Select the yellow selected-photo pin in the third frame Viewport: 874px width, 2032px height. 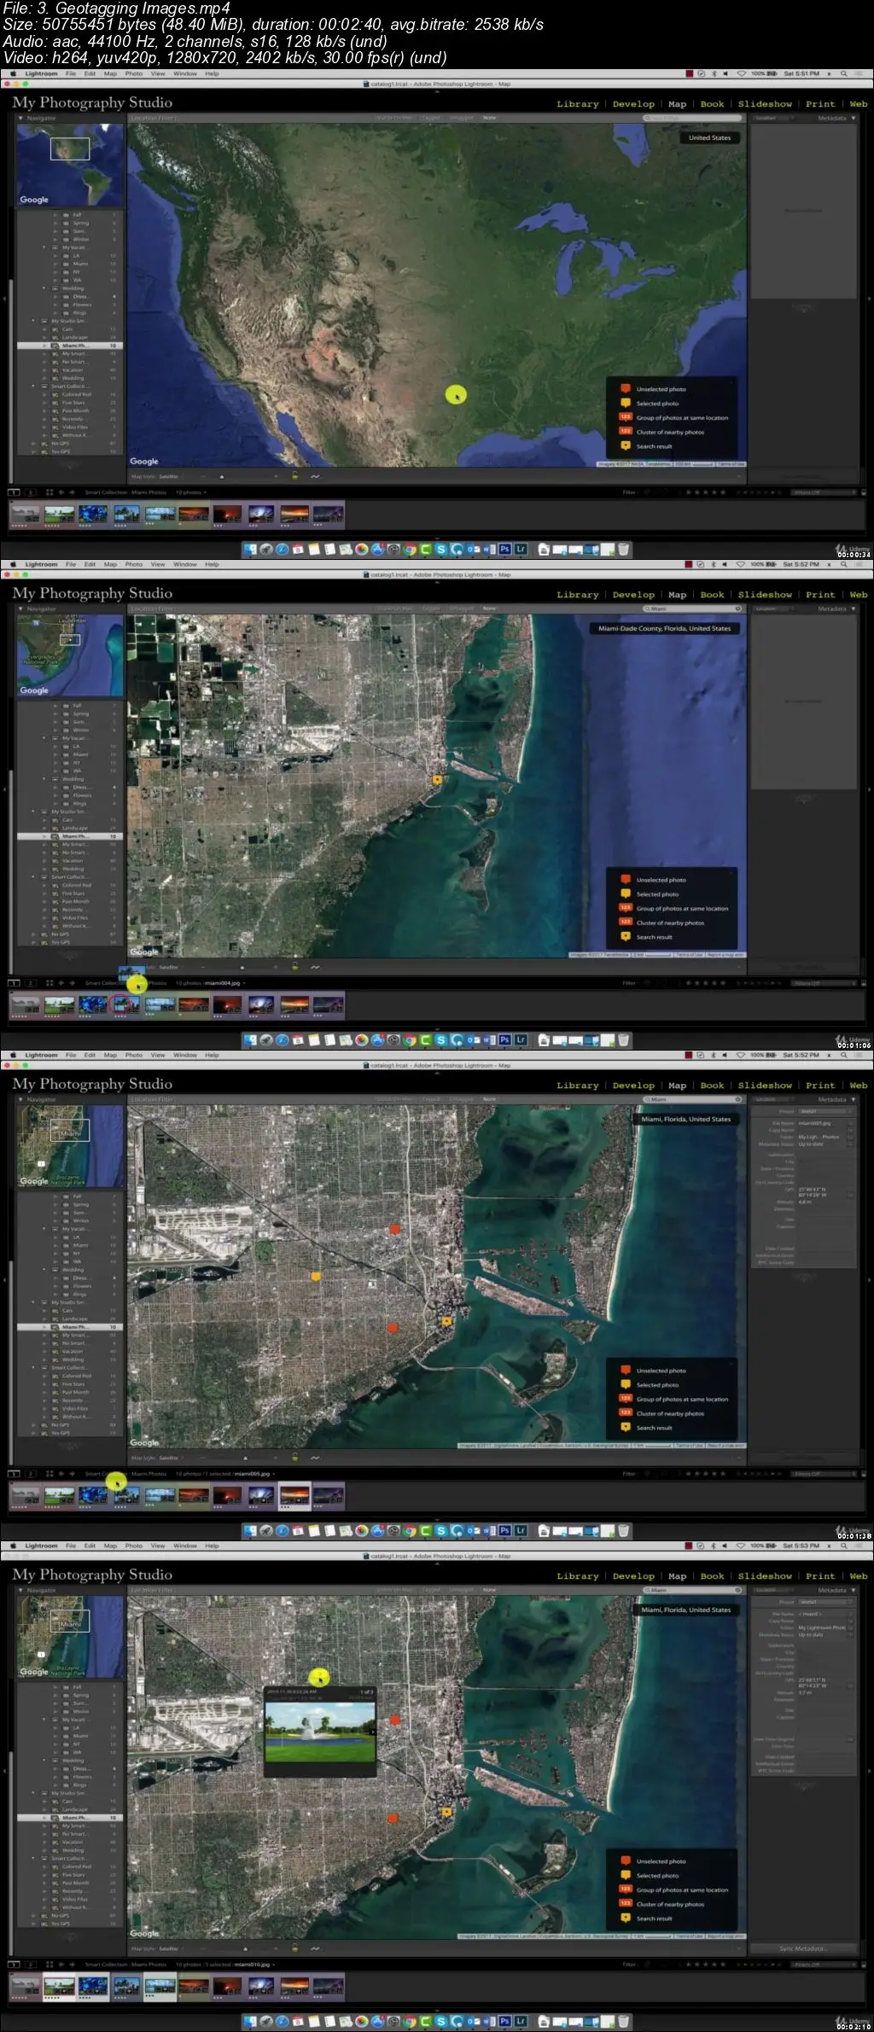click(x=316, y=1277)
